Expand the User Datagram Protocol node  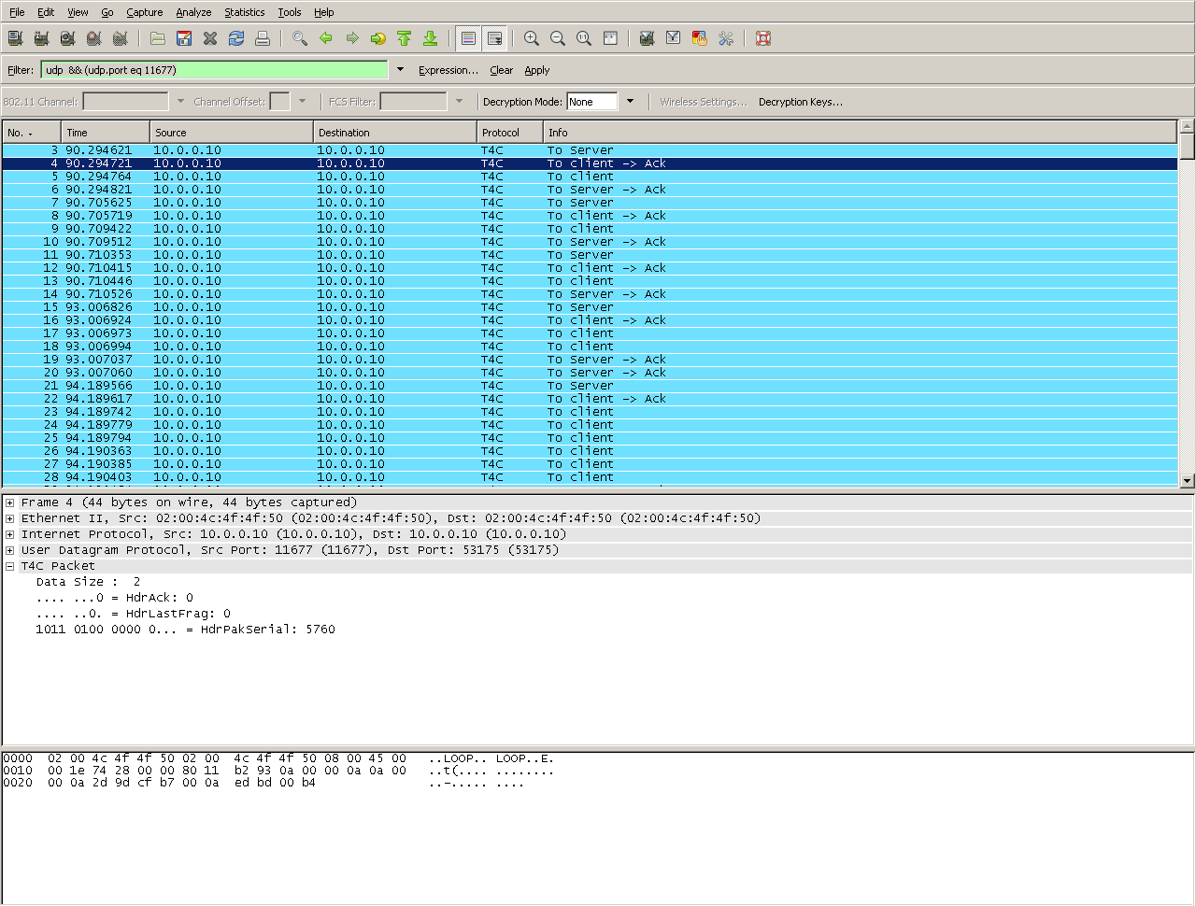9,550
